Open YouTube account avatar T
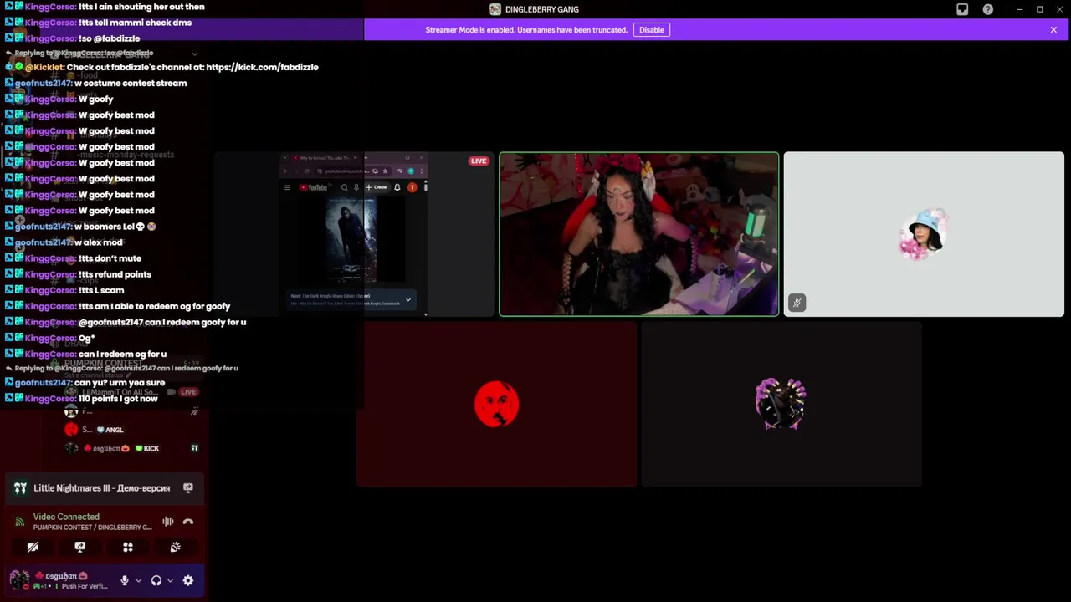This screenshot has width=1071, height=602. point(412,187)
